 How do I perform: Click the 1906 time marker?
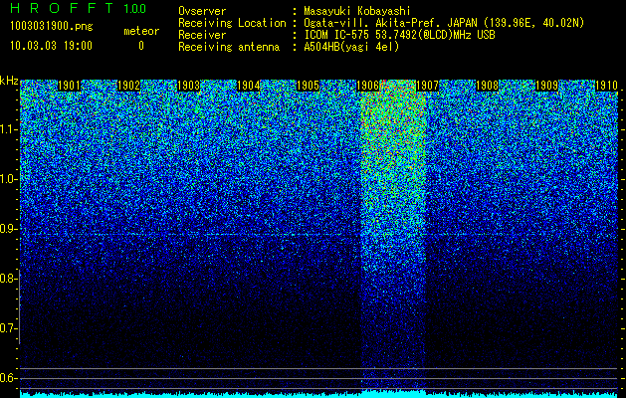point(367,86)
